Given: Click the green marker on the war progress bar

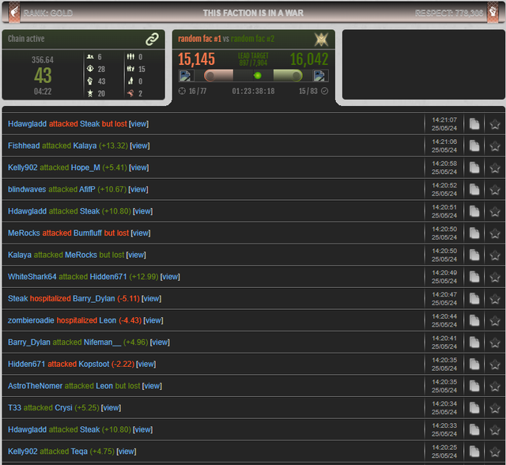Looking at the screenshot, I should click(x=257, y=76).
